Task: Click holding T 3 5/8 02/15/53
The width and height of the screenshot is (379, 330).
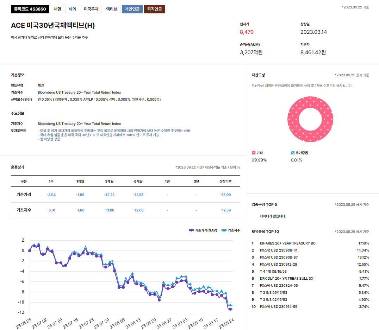Action: pyautogui.click(x=274, y=299)
